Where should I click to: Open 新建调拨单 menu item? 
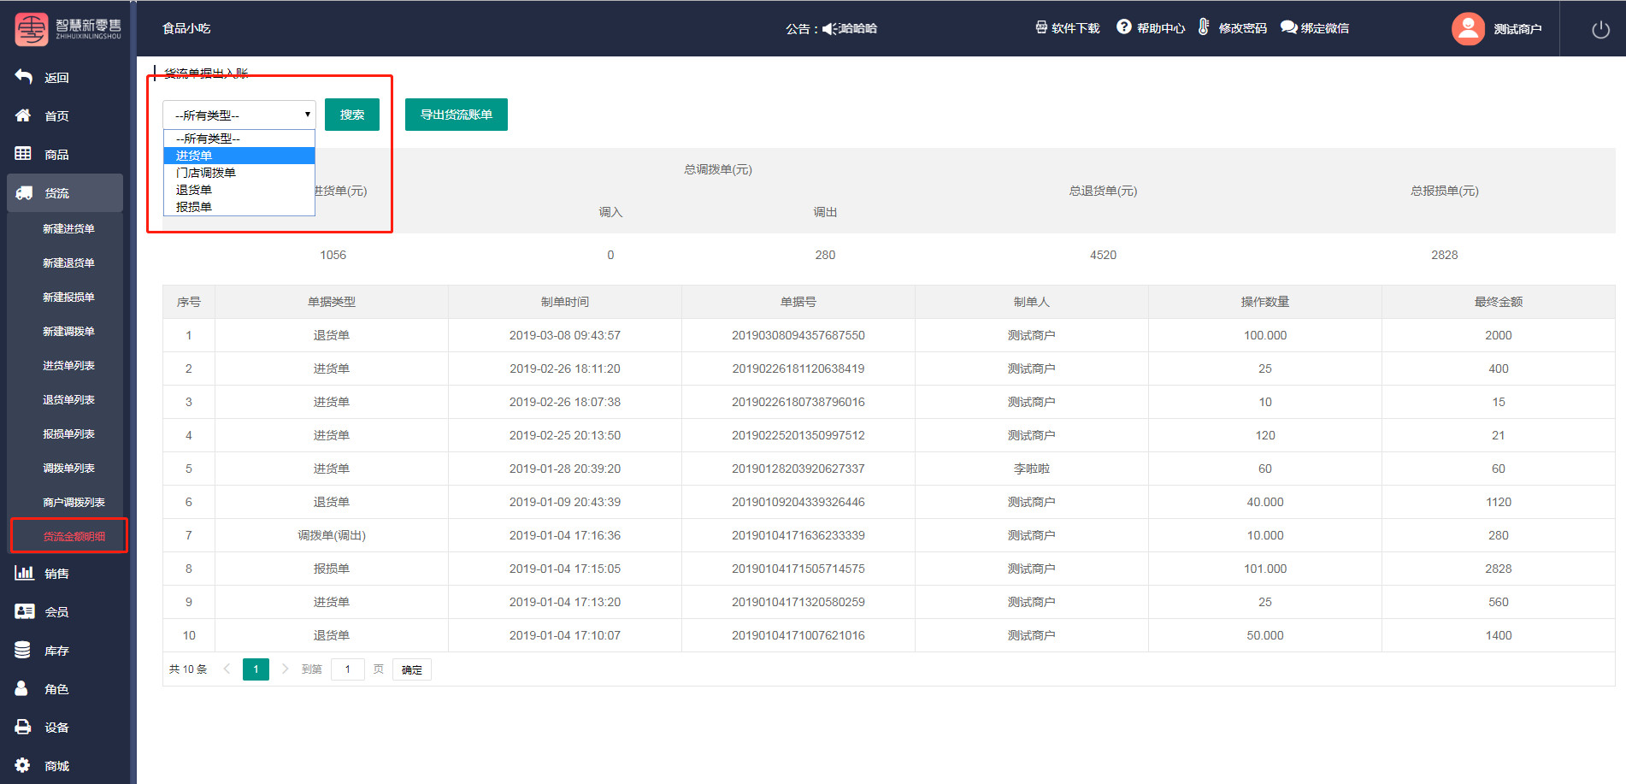point(68,331)
